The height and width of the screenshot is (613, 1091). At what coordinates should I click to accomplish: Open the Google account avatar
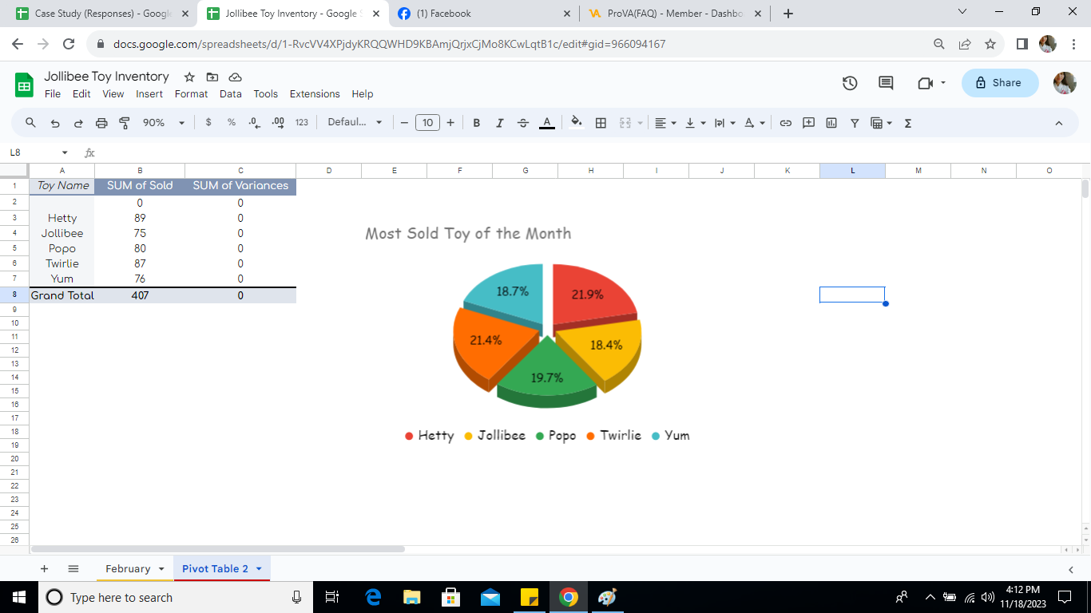coord(1065,83)
